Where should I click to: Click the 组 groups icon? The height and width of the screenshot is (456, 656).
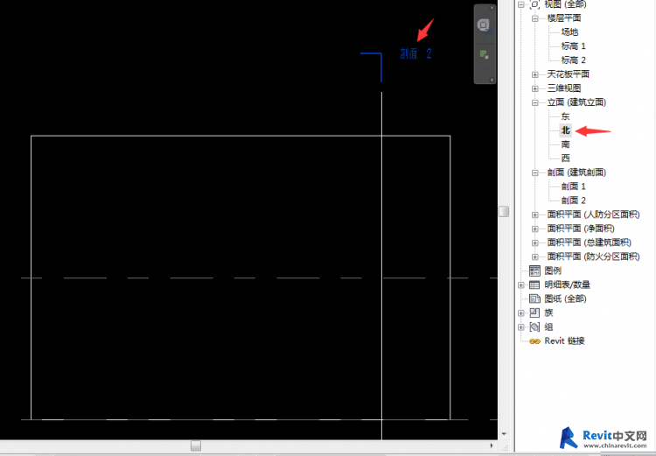pyautogui.click(x=534, y=326)
